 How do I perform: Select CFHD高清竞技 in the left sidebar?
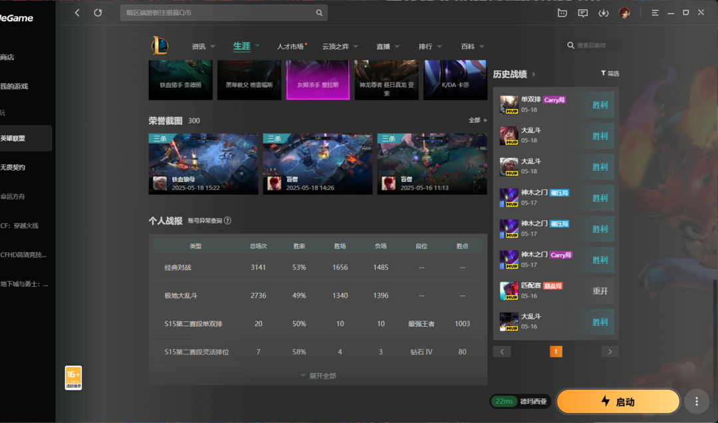tap(23, 255)
